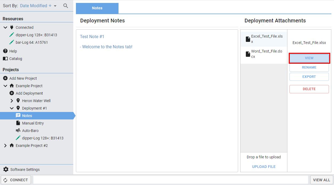The image size is (334, 185).
Task: Click the Help question mark icon
Action: [5, 51]
